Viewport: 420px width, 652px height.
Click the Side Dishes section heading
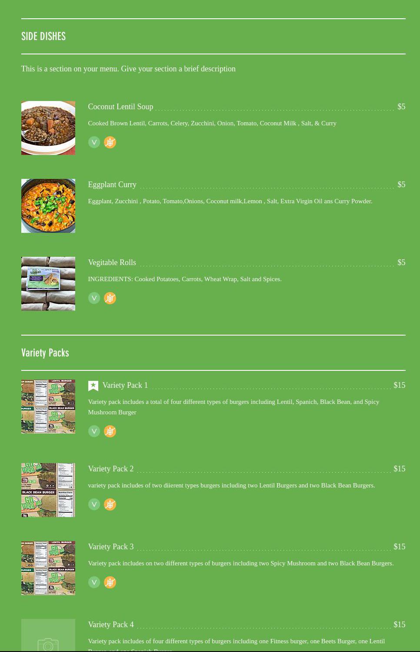[x=43, y=36]
